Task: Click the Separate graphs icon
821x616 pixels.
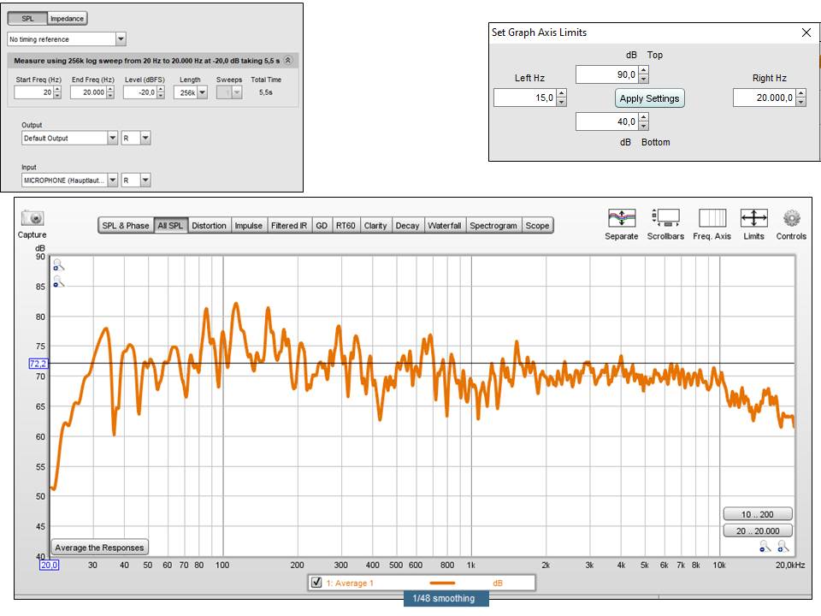Action: pos(621,218)
